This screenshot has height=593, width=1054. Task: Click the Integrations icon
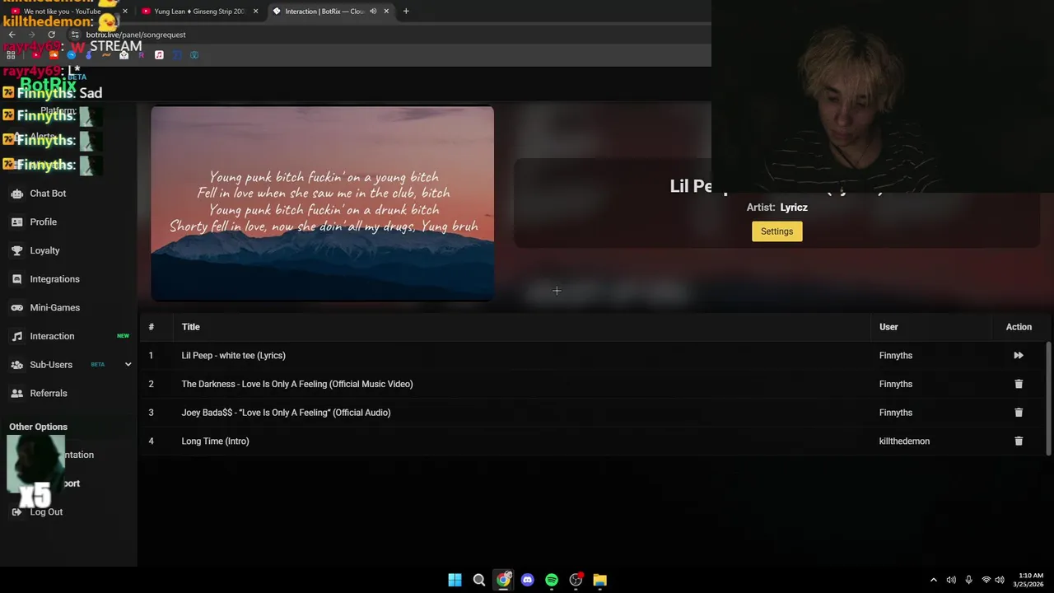pyautogui.click(x=16, y=279)
